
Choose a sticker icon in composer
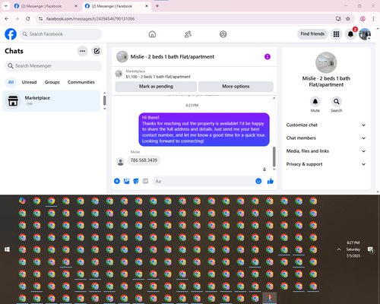136,181
